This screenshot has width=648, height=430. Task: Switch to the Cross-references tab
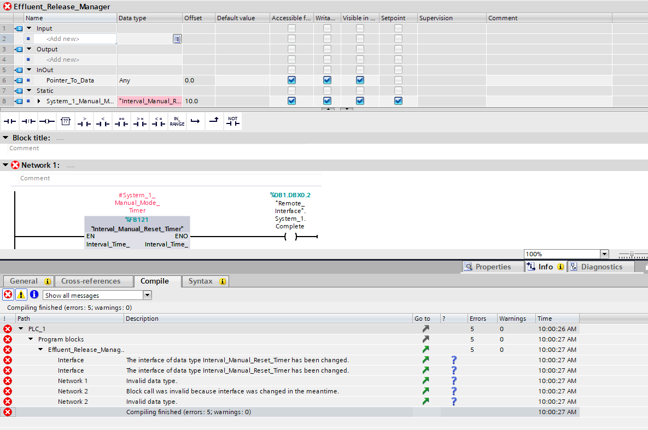pyautogui.click(x=91, y=281)
